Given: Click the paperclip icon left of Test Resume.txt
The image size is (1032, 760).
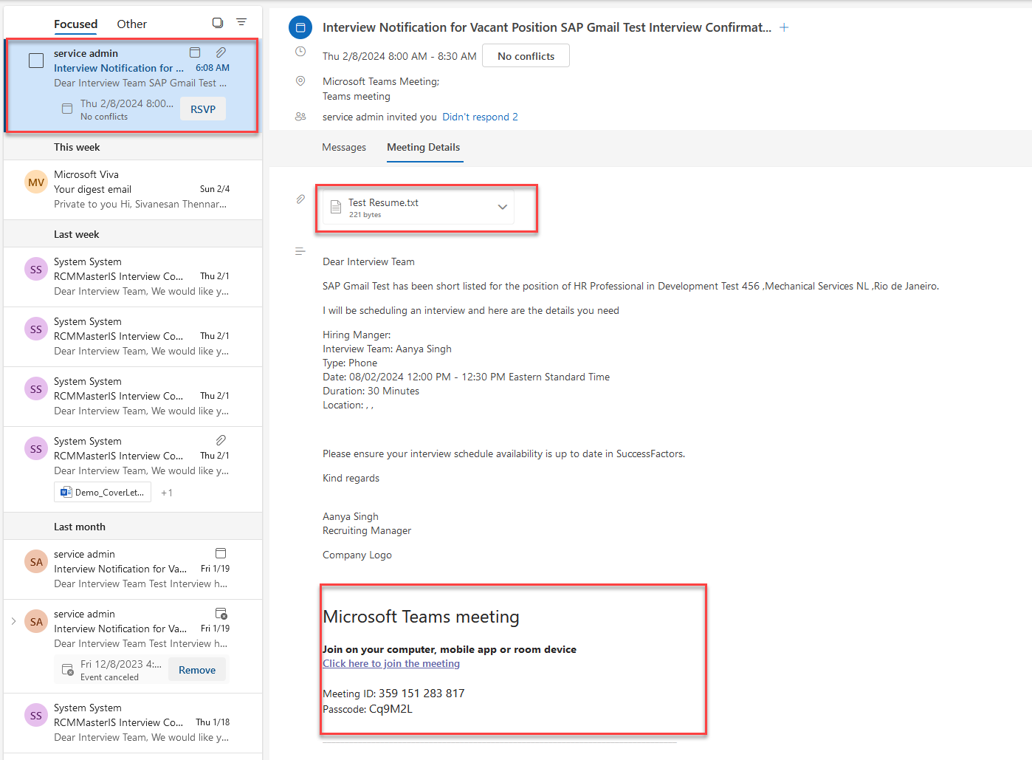Looking at the screenshot, I should 300,199.
